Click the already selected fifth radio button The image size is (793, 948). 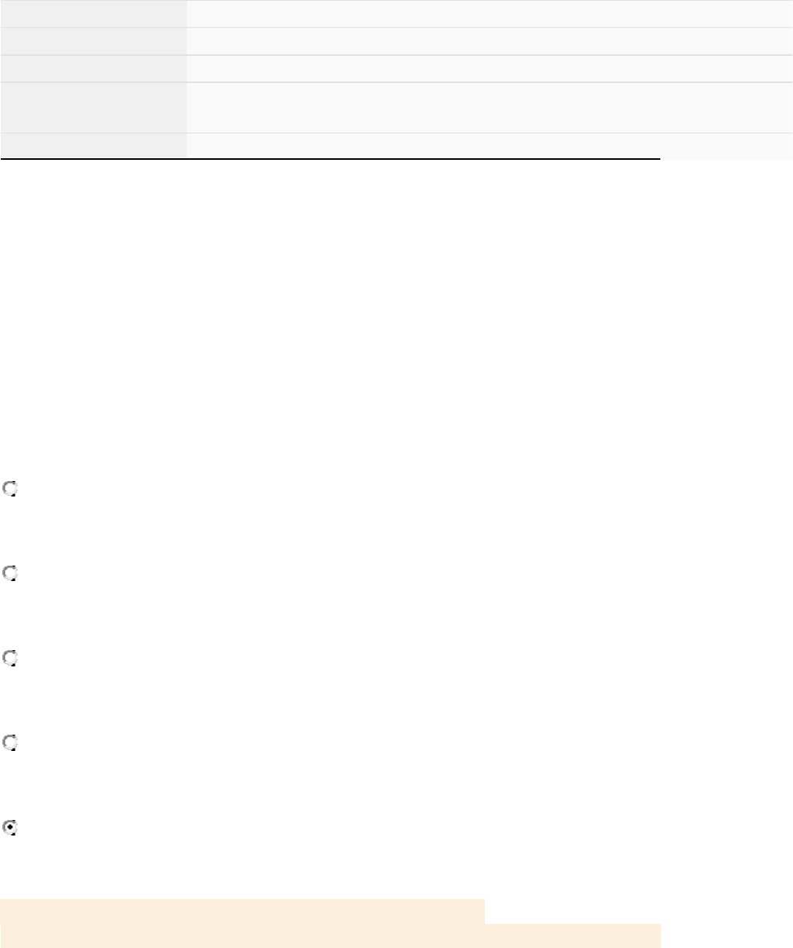[11, 828]
